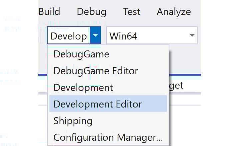Screen dimensions: 239x146
Task: Click the partially hidden 'get' header text
Action: 176,86
